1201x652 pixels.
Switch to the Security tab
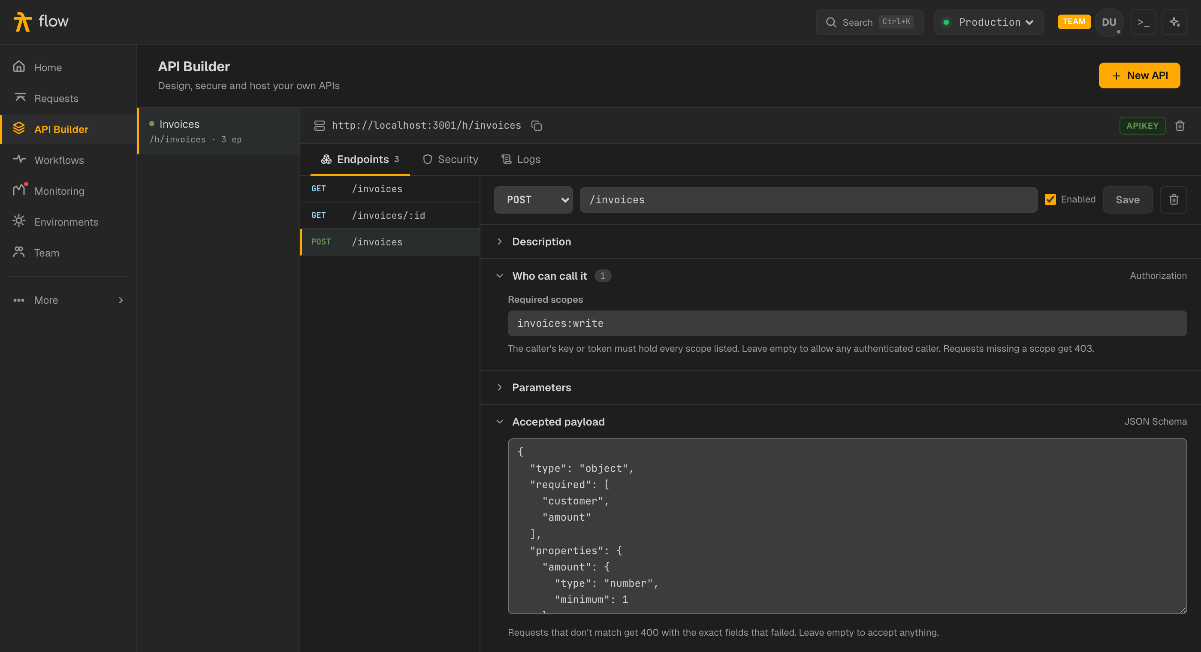[450, 159]
